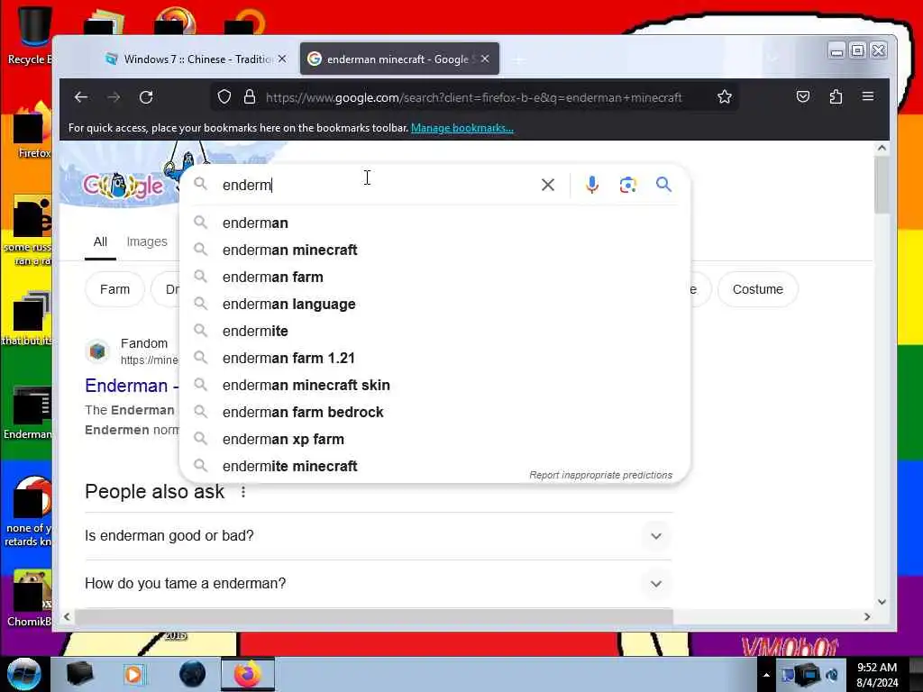Screen dimensions: 923x692
Task: Open the extensions puzzle icon
Action: (x=836, y=96)
